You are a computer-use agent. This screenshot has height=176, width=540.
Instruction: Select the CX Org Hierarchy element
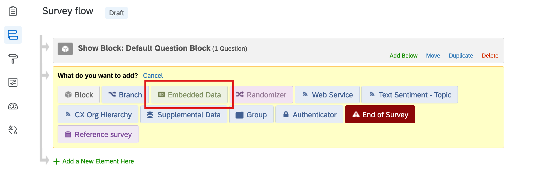coord(98,115)
